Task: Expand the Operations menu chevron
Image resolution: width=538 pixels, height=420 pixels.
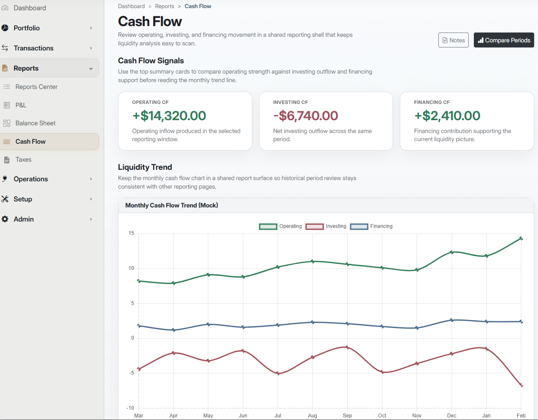Action: coord(91,179)
